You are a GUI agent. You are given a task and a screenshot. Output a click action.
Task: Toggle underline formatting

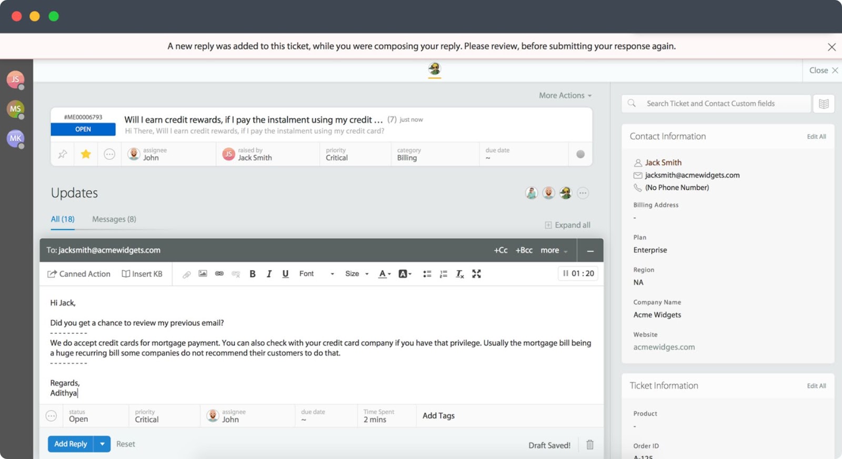(x=285, y=274)
